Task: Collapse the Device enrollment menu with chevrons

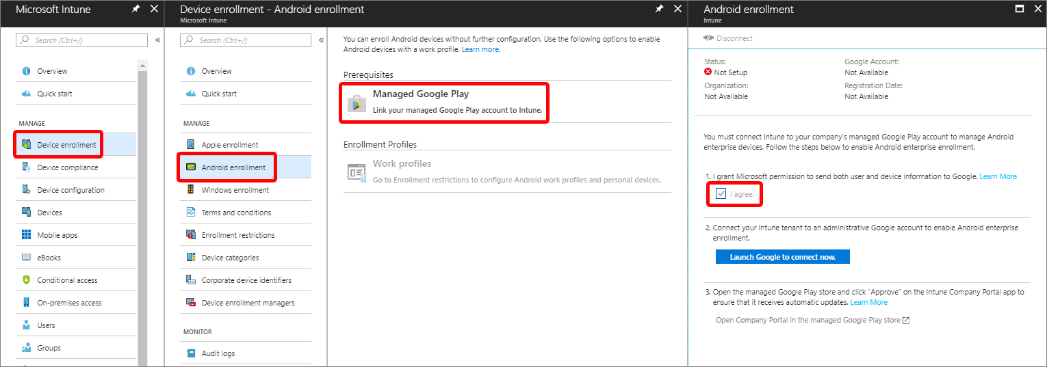Action: (x=321, y=40)
